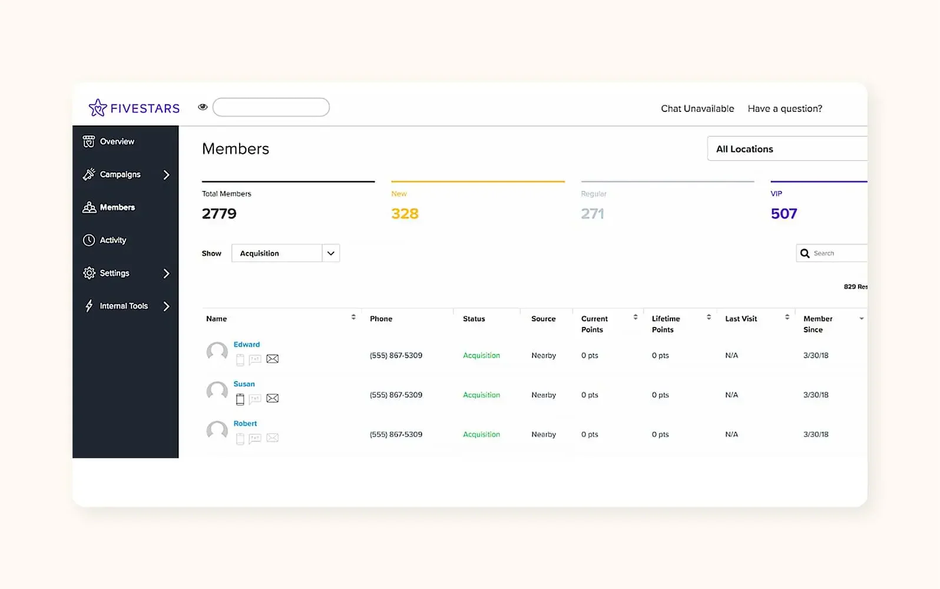
Task: Open the Activity clock icon
Action: pyautogui.click(x=89, y=240)
